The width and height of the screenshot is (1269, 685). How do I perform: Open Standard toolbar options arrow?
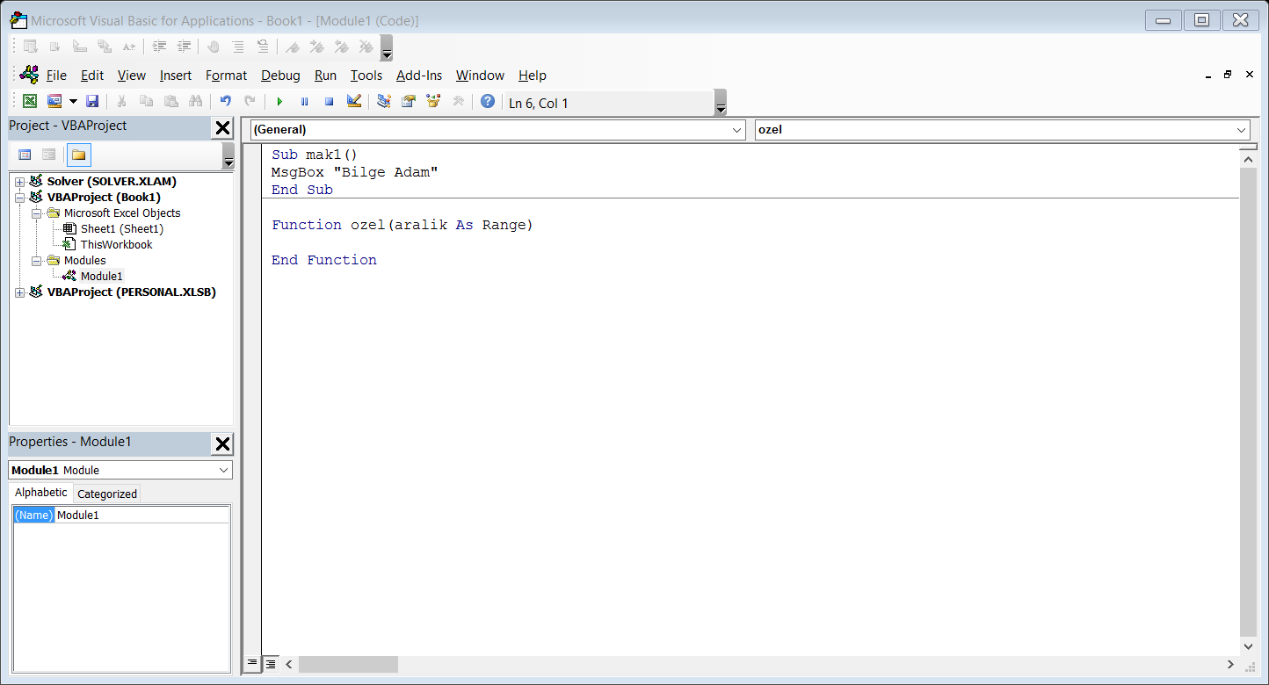pos(721,102)
